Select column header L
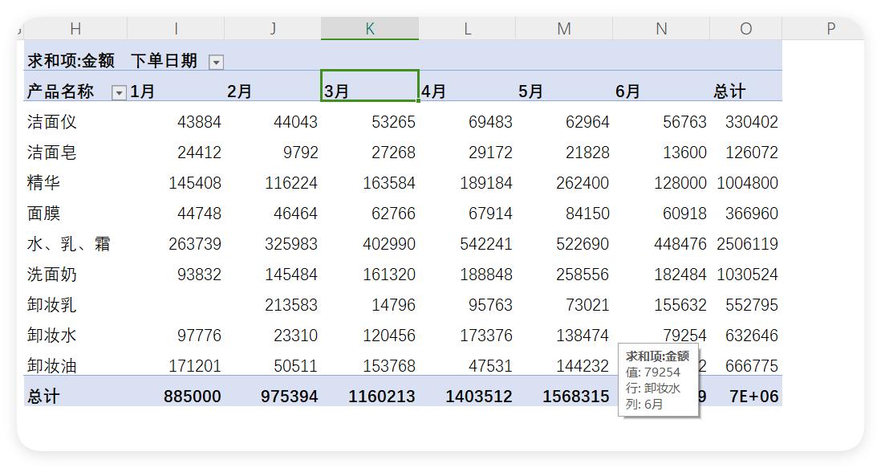This screenshot has height=468, width=881. click(467, 29)
